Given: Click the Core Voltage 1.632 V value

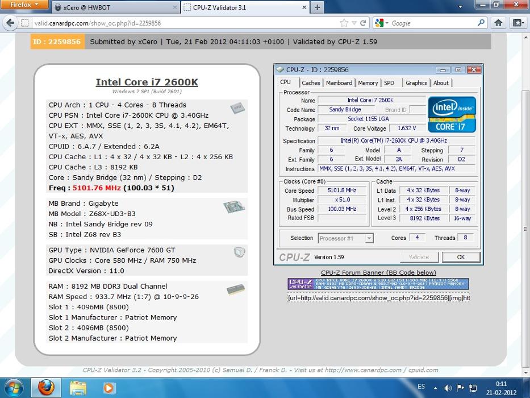Looking at the screenshot, I should point(407,128).
